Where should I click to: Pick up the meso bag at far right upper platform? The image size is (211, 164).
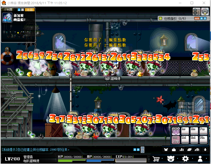point(194,73)
